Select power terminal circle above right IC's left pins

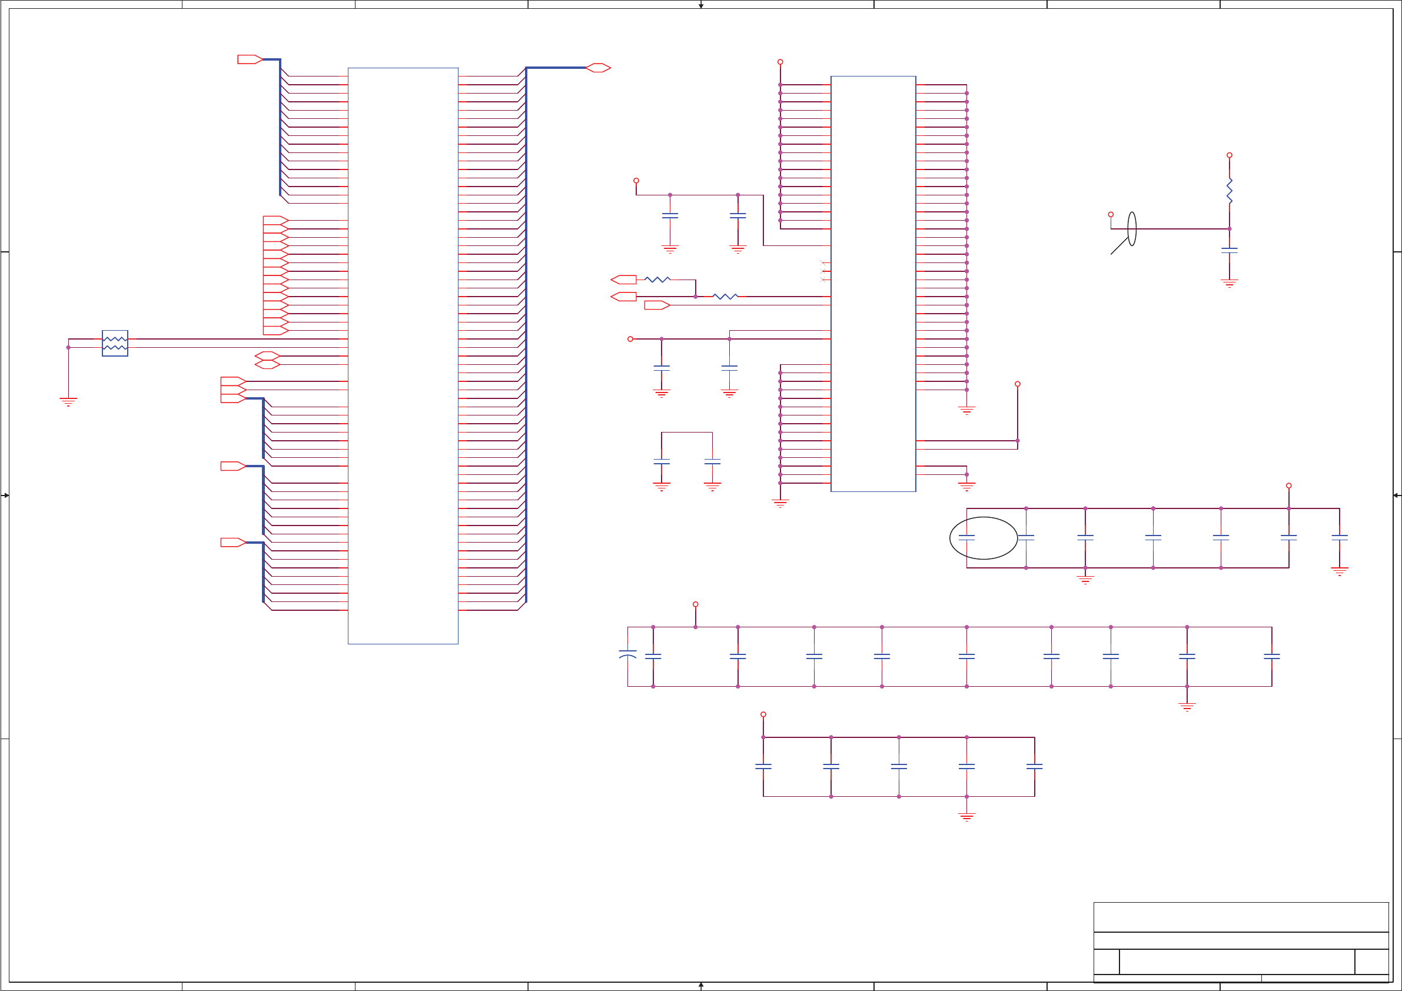(780, 62)
